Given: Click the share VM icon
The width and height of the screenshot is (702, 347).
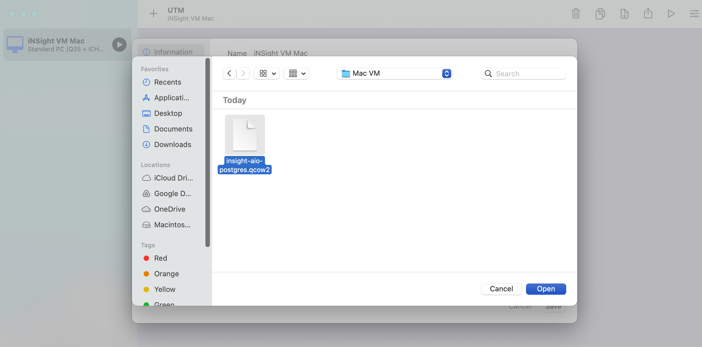Looking at the screenshot, I should (648, 13).
